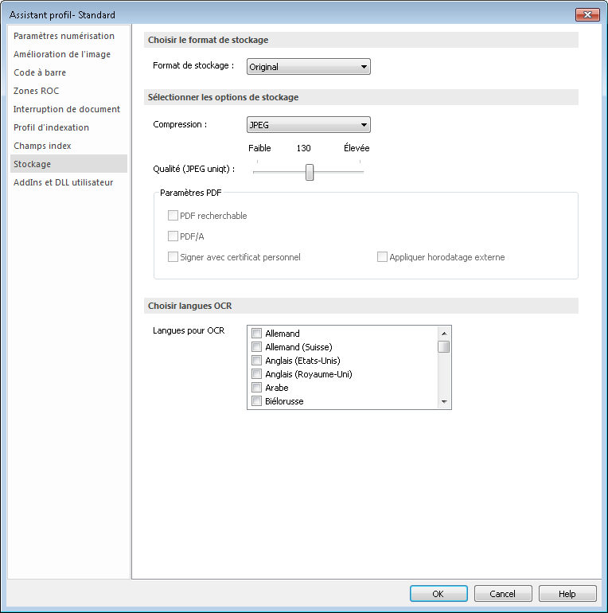Open the Format de stockage dropdown
Screen dimensions: 608x613
(308, 67)
